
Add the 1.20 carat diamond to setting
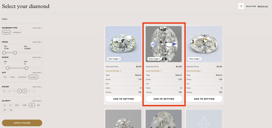click(x=204, y=99)
